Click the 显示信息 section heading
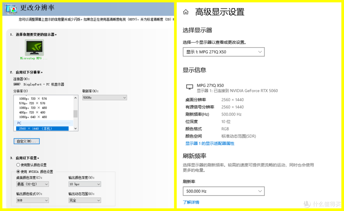 (194, 70)
